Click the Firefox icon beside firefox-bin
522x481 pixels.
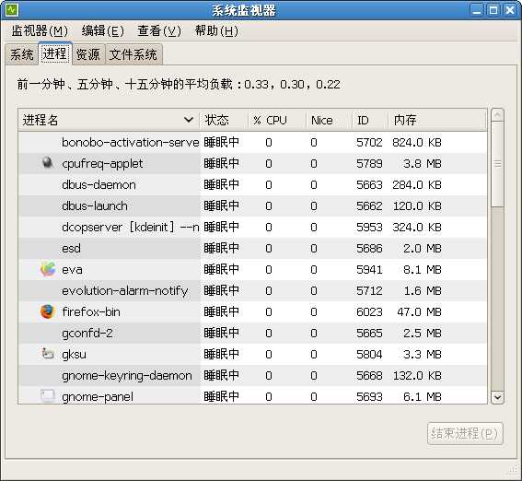47,311
